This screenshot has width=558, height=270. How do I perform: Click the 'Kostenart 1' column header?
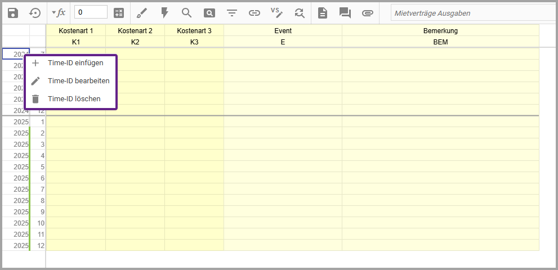[76, 31]
